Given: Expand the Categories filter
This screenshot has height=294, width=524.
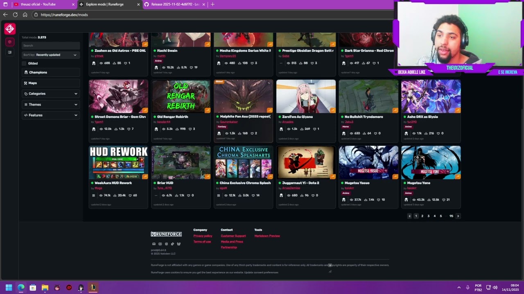Looking at the screenshot, I should coord(51,94).
